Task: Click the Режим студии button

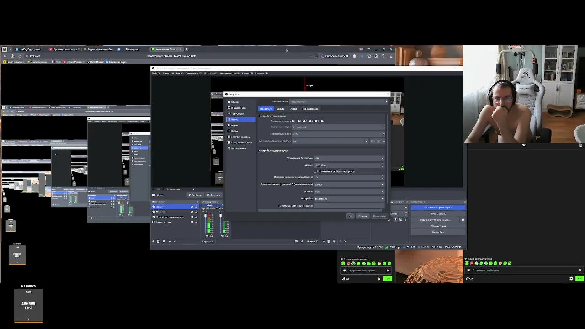Action: point(438,226)
